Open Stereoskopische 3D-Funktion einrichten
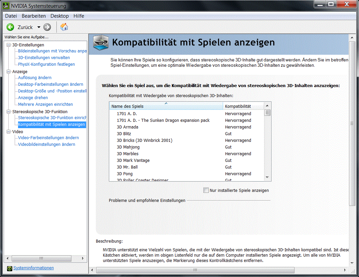 coord(52,117)
